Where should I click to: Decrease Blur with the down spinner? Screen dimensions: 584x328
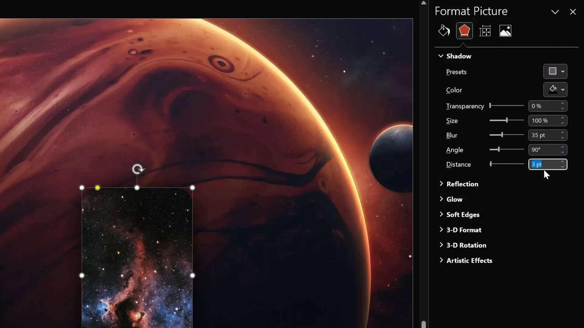pos(562,138)
